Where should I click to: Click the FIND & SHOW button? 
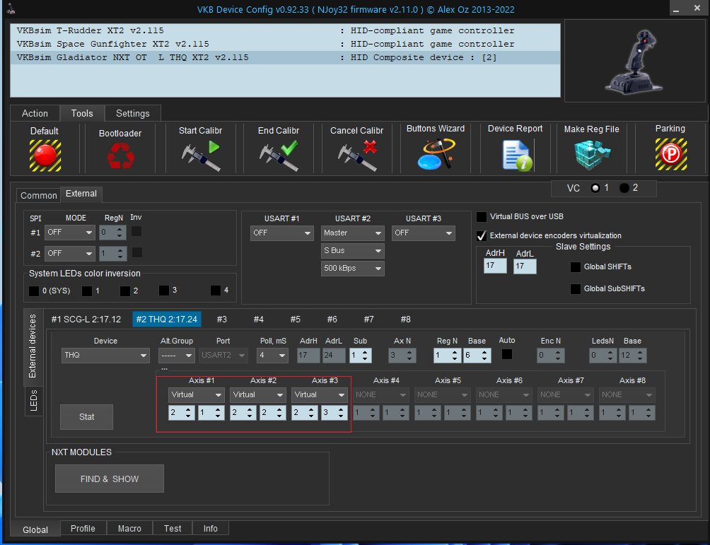[109, 479]
